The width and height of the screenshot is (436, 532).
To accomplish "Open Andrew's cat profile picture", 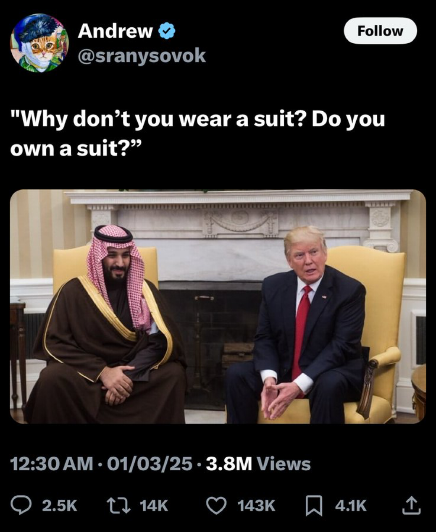I will [39, 43].
